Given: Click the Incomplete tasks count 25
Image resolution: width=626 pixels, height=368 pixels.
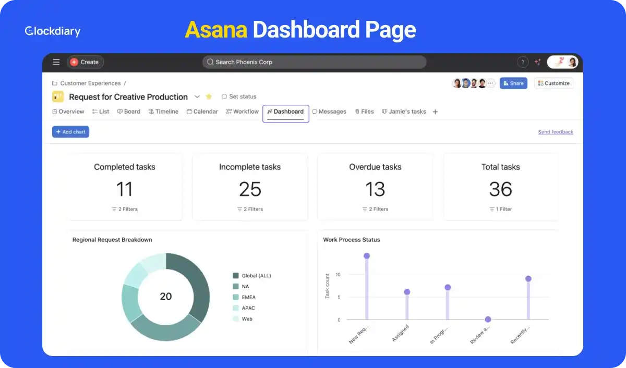Looking at the screenshot, I should 250,189.
